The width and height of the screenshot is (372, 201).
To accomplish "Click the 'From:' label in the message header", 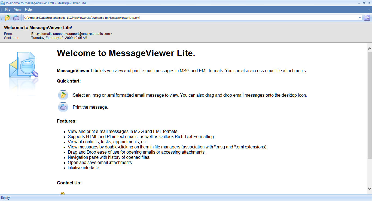I will (x=8, y=34).
